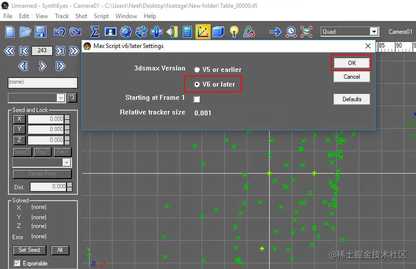Open the View menu
The width and height of the screenshot is (416, 269).
(42, 16)
